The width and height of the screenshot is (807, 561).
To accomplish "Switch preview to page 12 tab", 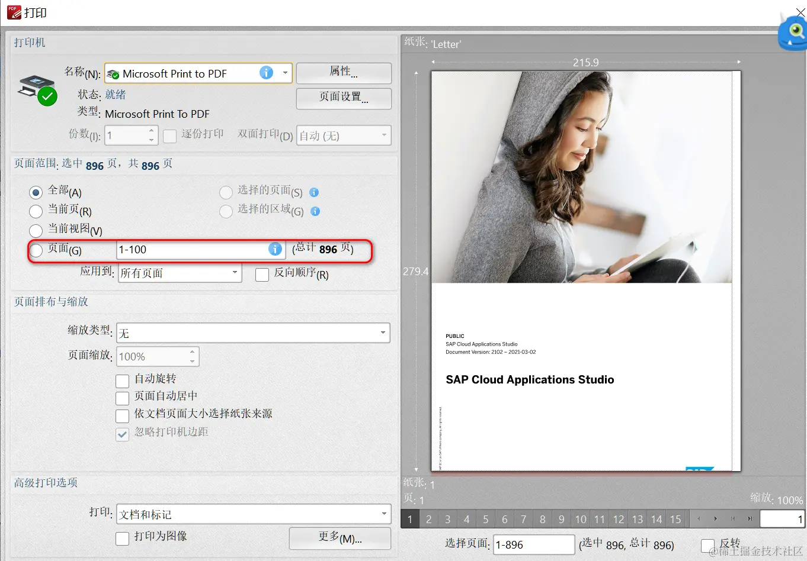I will (x=619, y=519).
